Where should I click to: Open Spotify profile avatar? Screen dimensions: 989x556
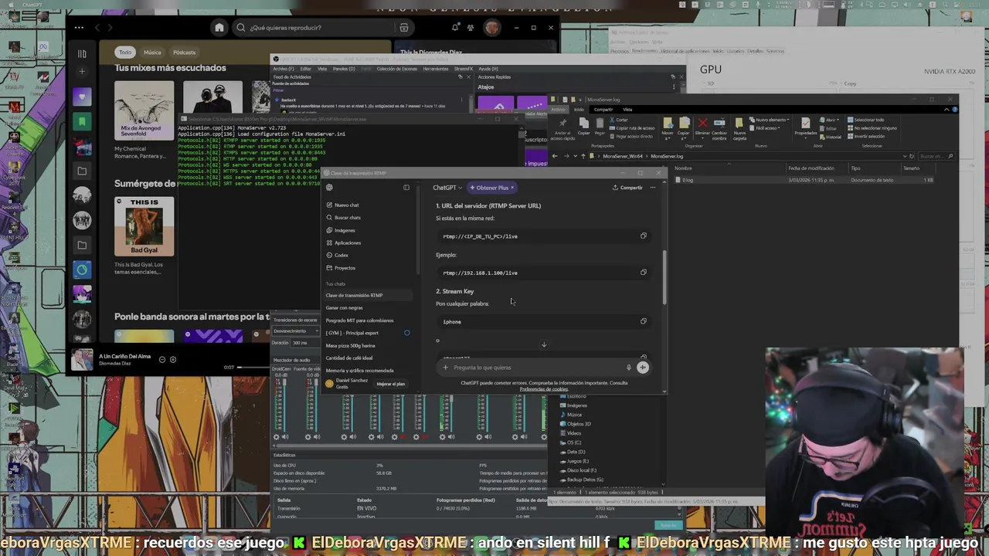pyautogui.click(x=492, y=28)
